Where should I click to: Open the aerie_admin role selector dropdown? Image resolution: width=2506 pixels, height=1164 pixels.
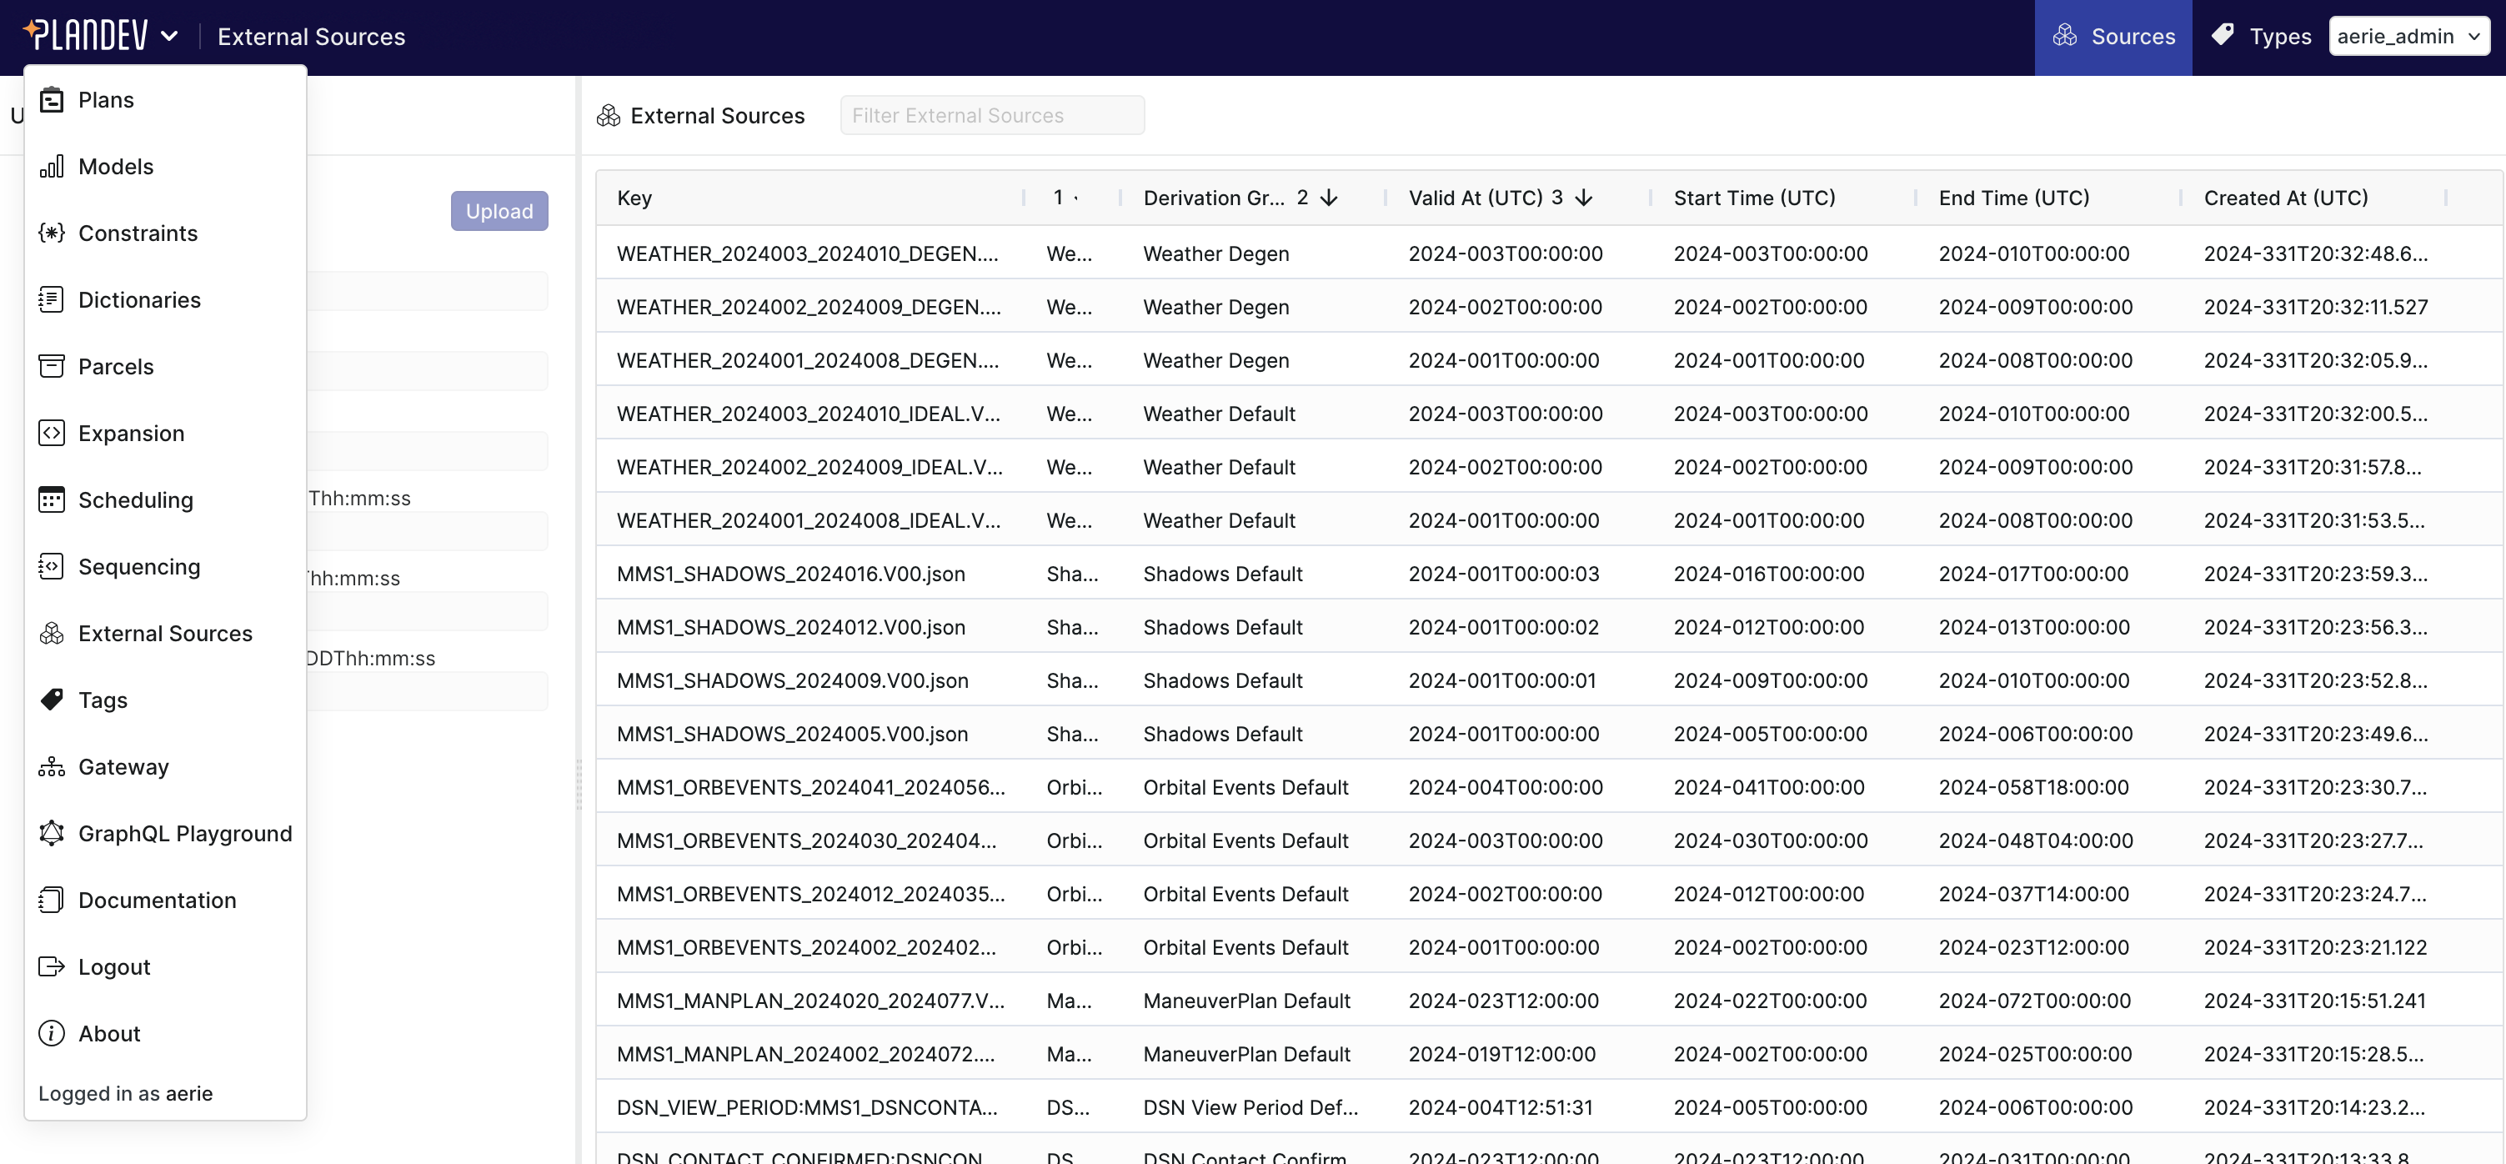pos(2409,36)
